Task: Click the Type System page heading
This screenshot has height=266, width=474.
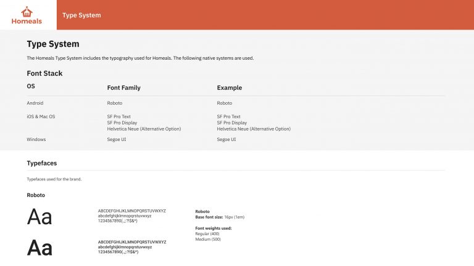Action: pos(53,44)
